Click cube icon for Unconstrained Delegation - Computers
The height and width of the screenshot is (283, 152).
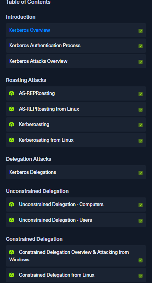(x=12, y=204)
